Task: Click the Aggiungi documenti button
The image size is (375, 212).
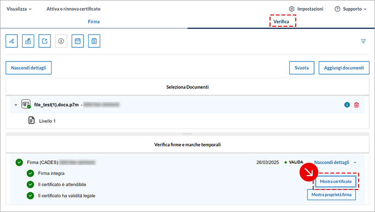Action: 344,68
